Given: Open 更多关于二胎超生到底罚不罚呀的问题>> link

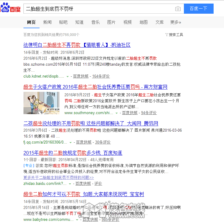Looking at the screenshot, I should [59, 177].
